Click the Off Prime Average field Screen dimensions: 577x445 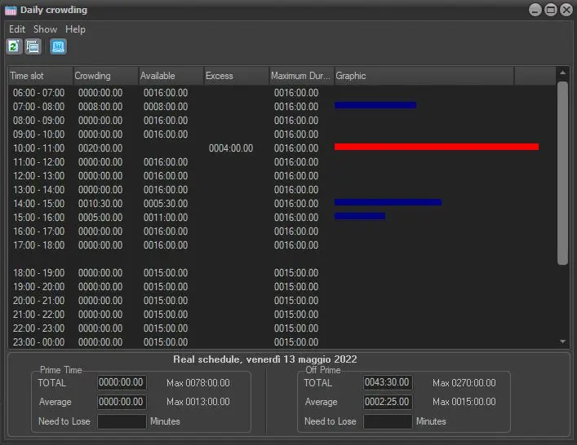(x=388, y=402)
